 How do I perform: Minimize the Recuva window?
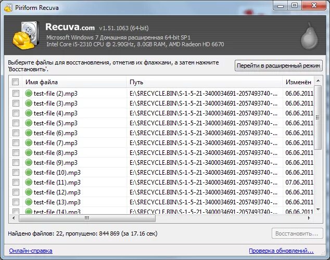point(281,6)
